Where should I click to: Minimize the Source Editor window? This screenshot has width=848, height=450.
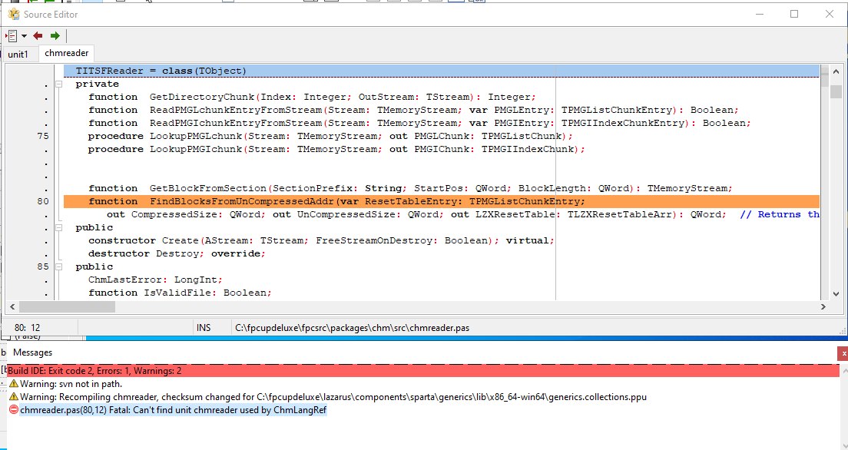760,14
